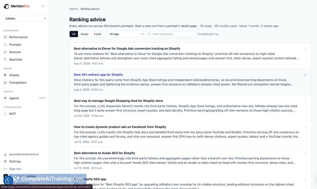Go to Prompts in the sidebar
This screenshot has height=189, width=317.
coord(15,45)
